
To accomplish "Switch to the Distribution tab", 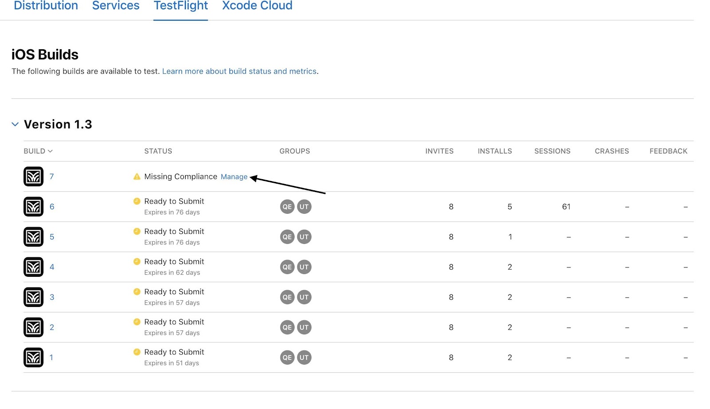I will click(x=46, y=6).
